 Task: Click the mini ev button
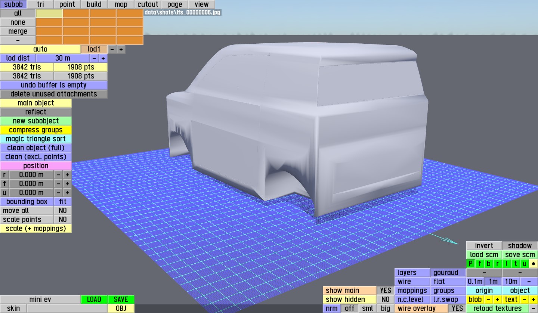(x=40, y=300)
